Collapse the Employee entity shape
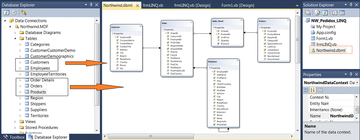 pos(237,61)
